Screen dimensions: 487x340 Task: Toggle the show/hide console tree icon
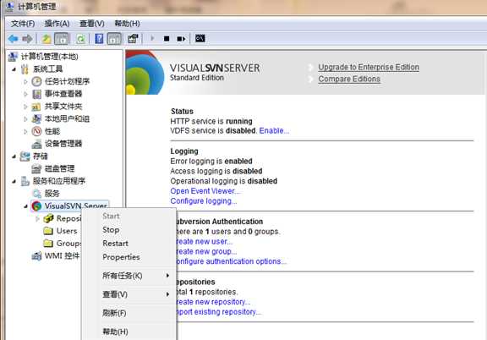62,39
